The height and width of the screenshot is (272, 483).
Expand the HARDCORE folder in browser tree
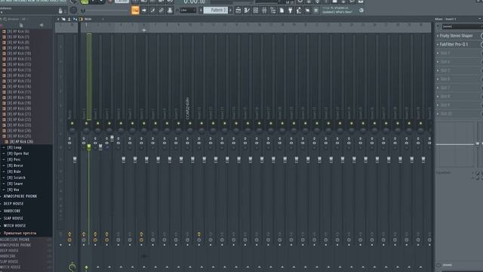[x=2, y=211]
